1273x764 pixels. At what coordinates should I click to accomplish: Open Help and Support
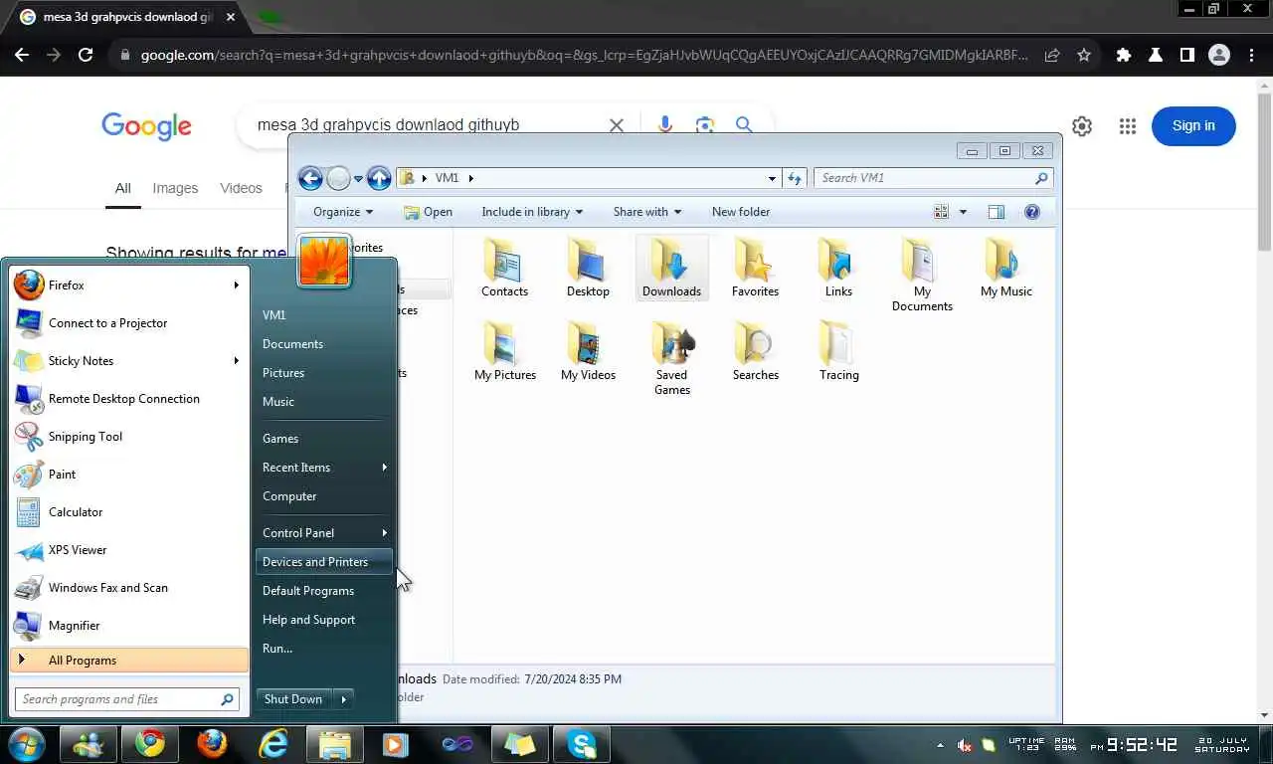[x=322, y=620]
